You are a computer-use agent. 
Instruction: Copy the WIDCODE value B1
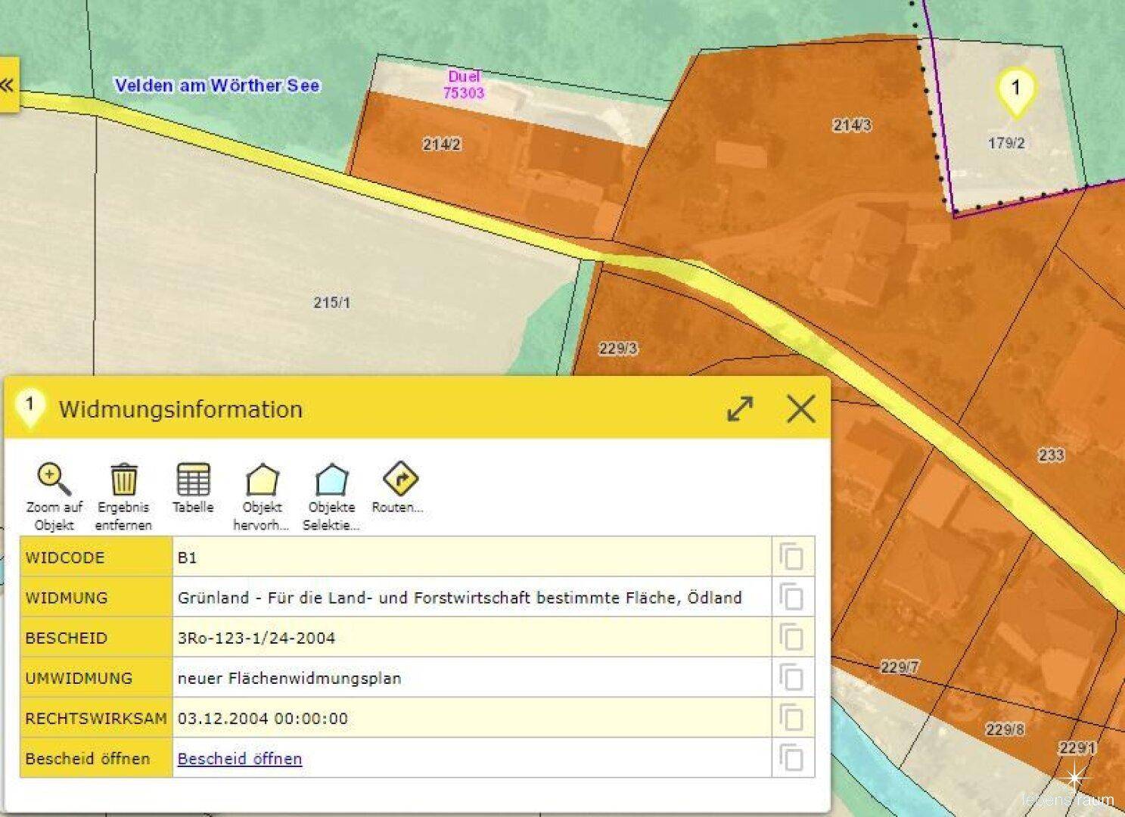click(x=791, y=558)
